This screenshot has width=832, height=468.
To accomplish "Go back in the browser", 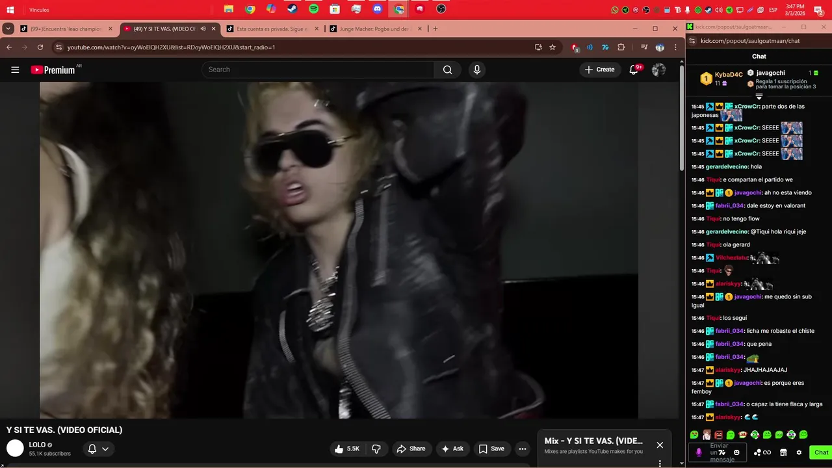I will [x=9, y=47].
